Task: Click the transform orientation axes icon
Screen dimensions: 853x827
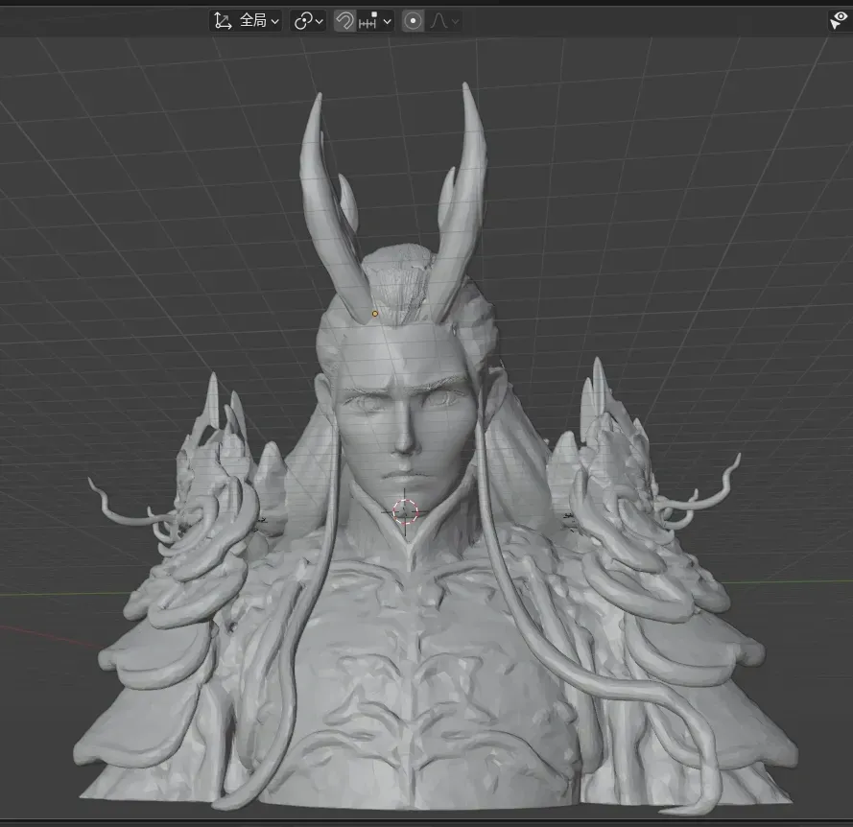Action: tap(223, 20)
